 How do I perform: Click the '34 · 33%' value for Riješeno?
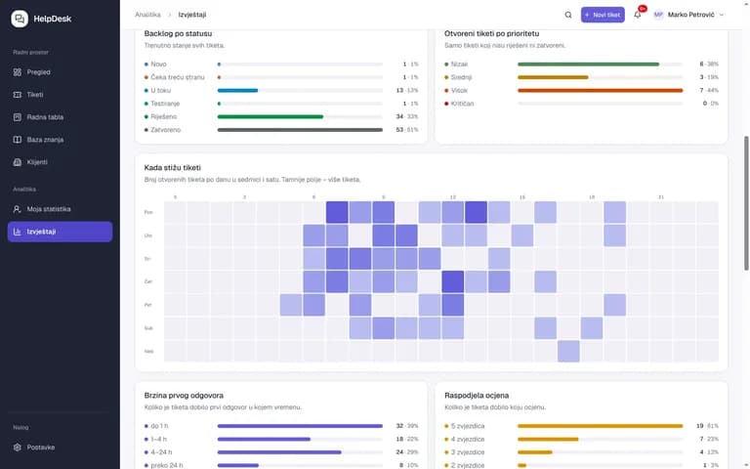pos(406,117)
